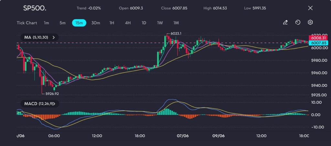Click the cyan 6007.85 current price tag
This screenshot has width=331, height=146.
click(x=318, y=43)
